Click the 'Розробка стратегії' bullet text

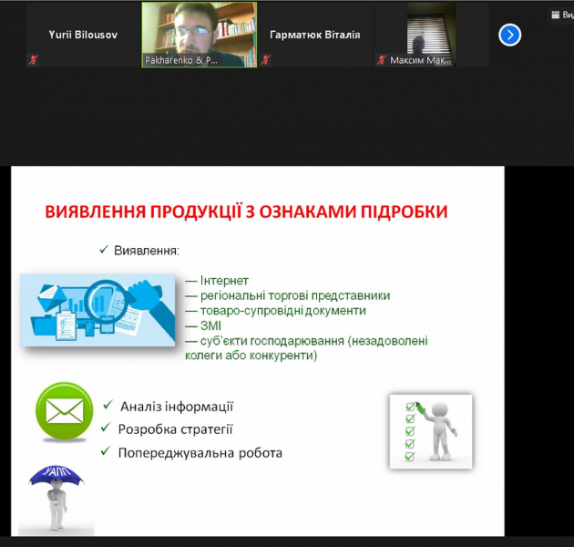click(175, 429)
